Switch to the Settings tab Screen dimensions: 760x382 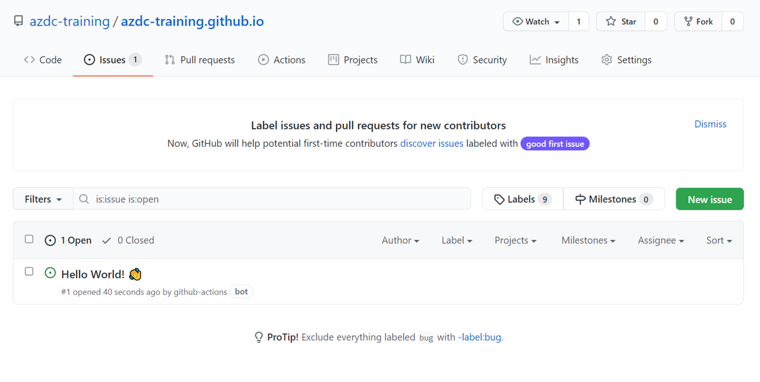click(x=626, y=59)
